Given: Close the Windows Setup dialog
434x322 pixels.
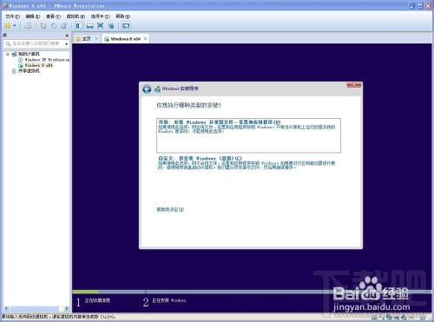Looking at the screenshot, I should click(x=354, y=85).
